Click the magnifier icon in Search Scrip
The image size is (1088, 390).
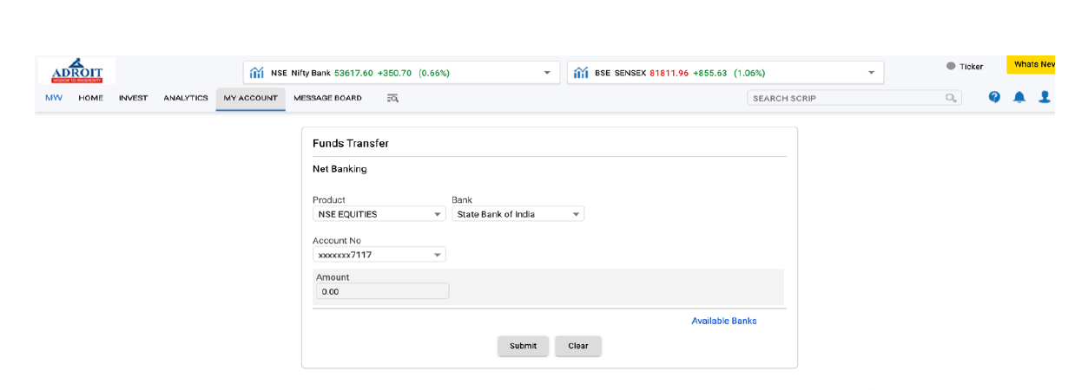(951, 99)
